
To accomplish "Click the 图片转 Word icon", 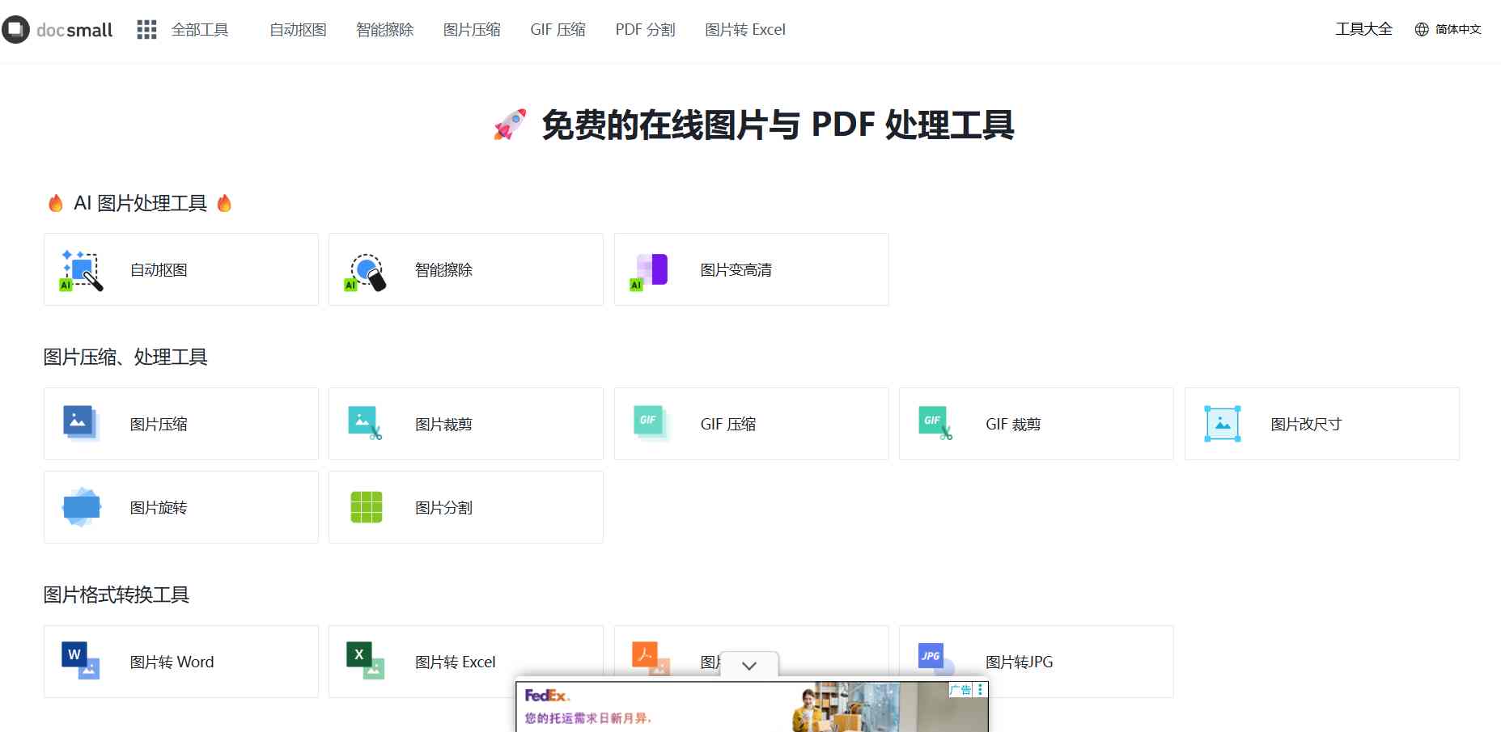I will (80, 661).
